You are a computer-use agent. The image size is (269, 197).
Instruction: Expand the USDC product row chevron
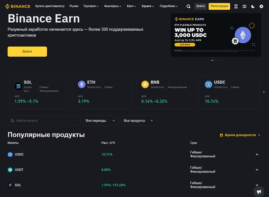257,154
